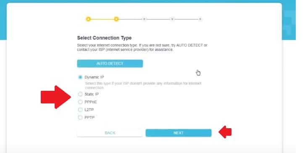Viewport: 305px width, 153px height.
Task: Choose the Static IP connection type
Action: [x=80, y=94]
